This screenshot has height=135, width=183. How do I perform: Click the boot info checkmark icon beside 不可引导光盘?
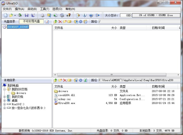47,22
